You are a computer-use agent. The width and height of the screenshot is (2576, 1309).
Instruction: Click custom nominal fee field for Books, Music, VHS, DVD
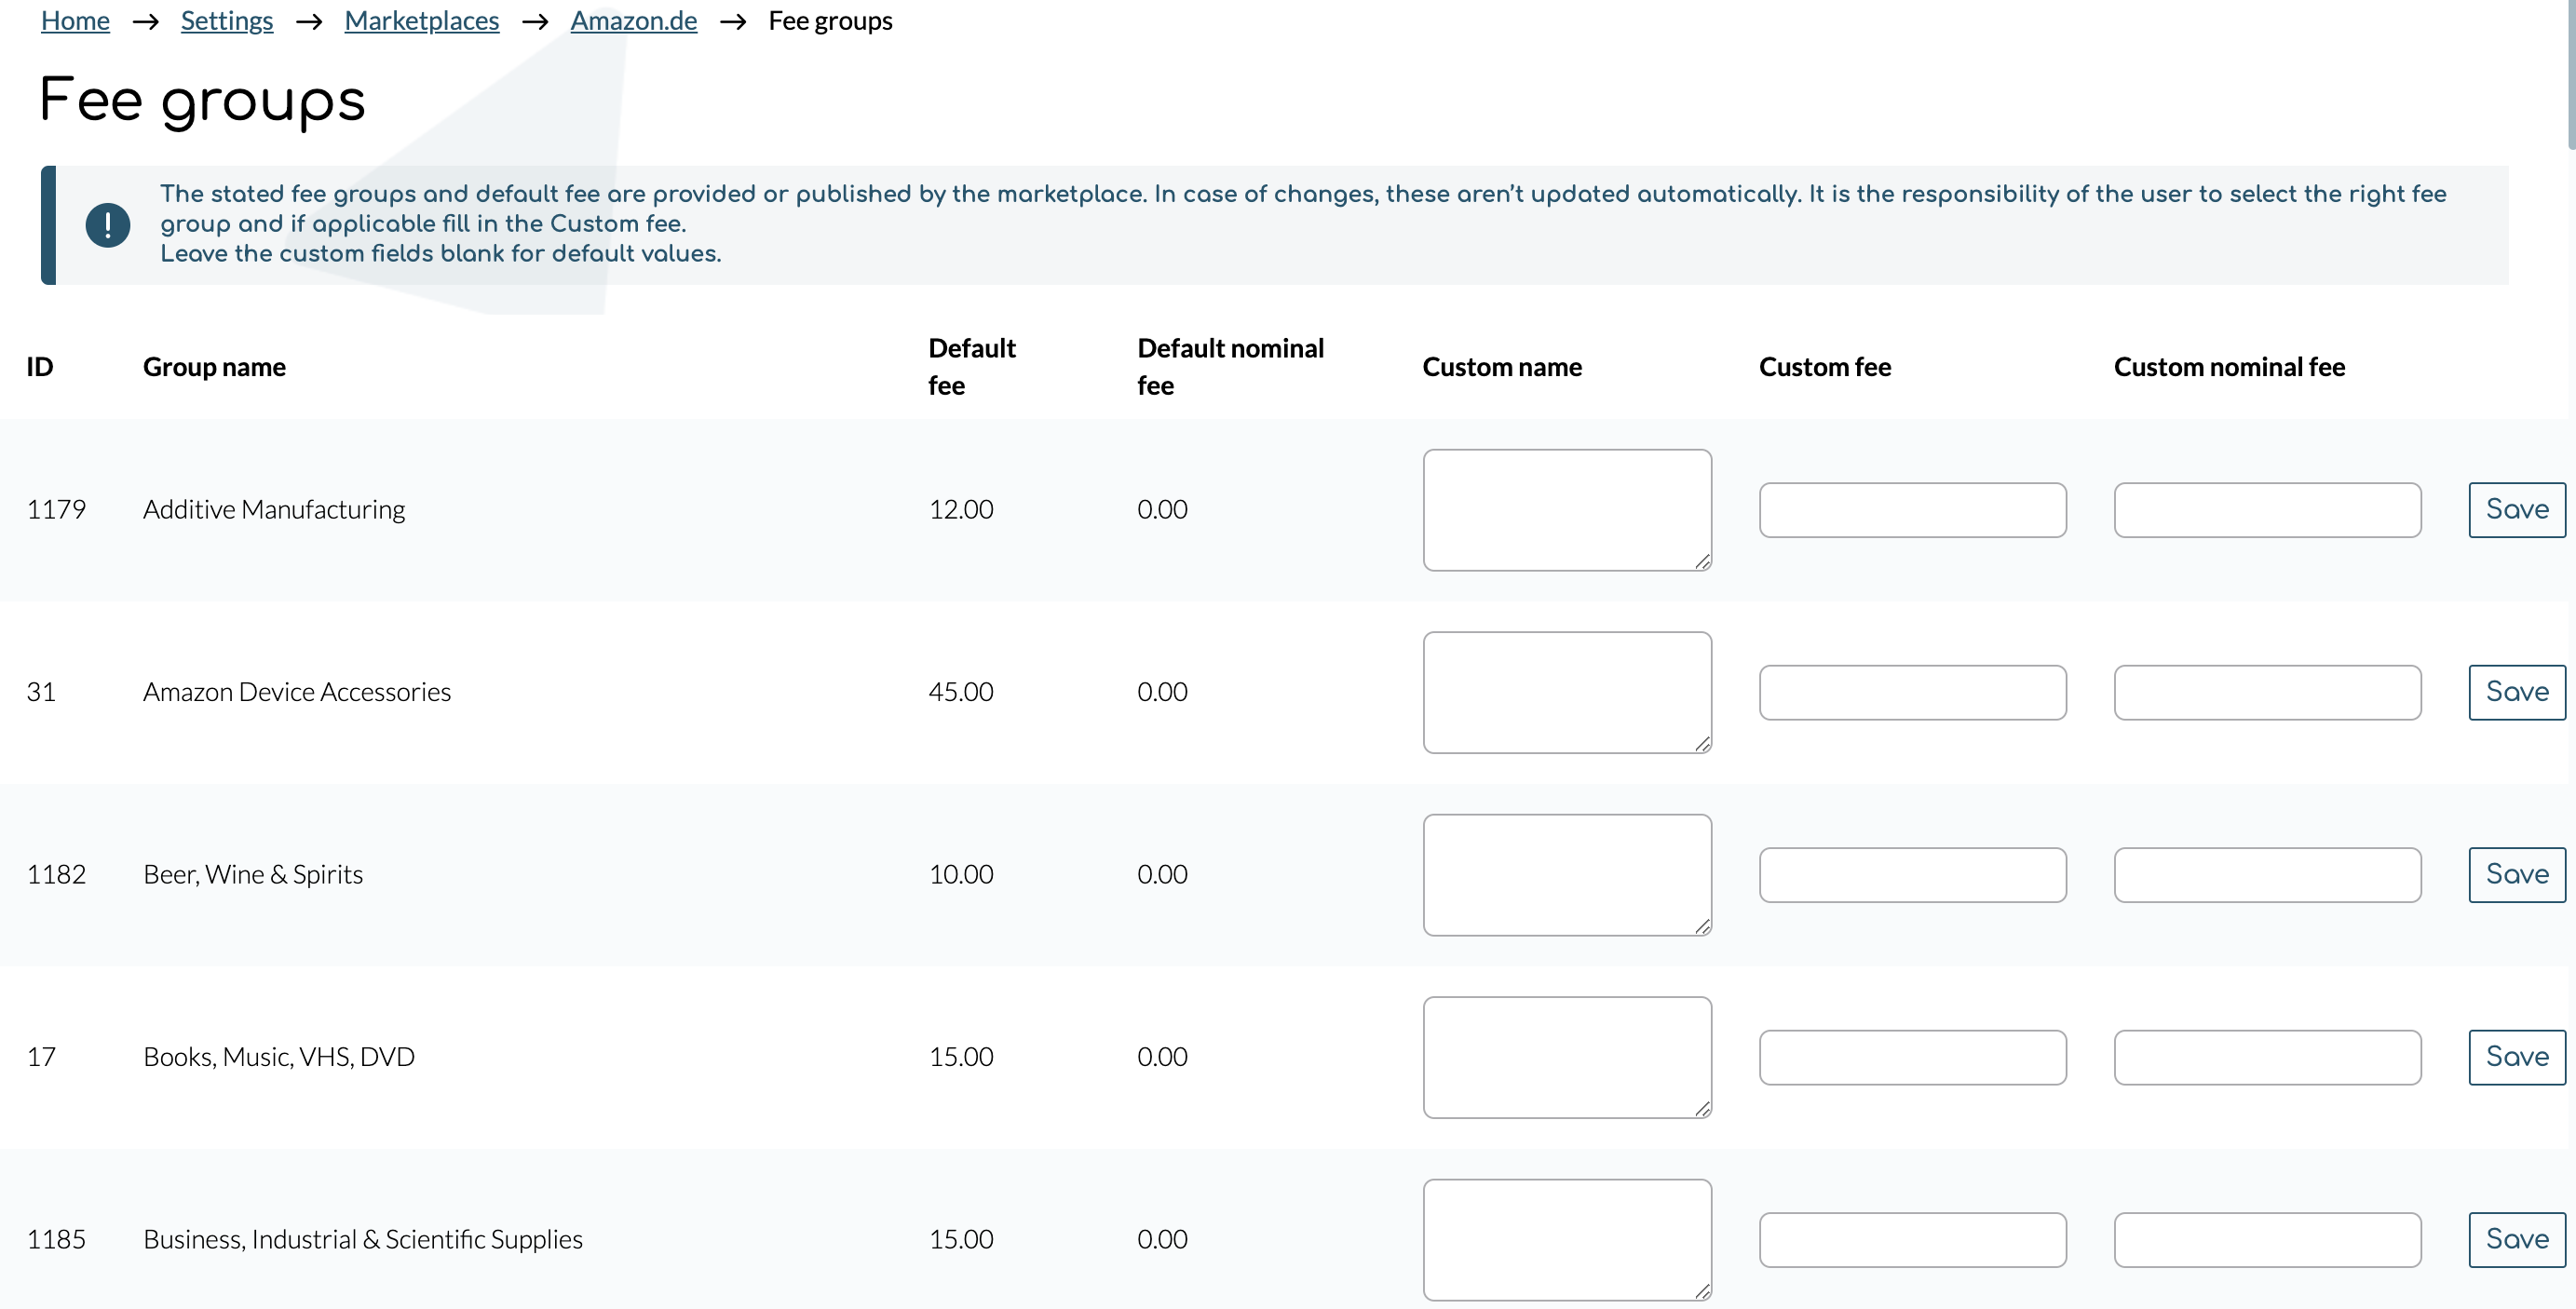click(2267, 1057)
